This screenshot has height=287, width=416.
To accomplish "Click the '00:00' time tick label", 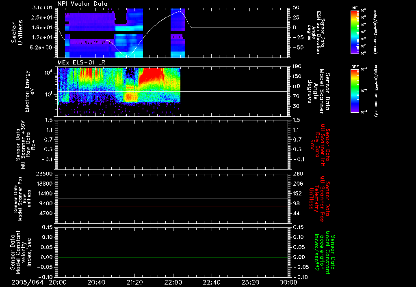I will pos(288,283).
